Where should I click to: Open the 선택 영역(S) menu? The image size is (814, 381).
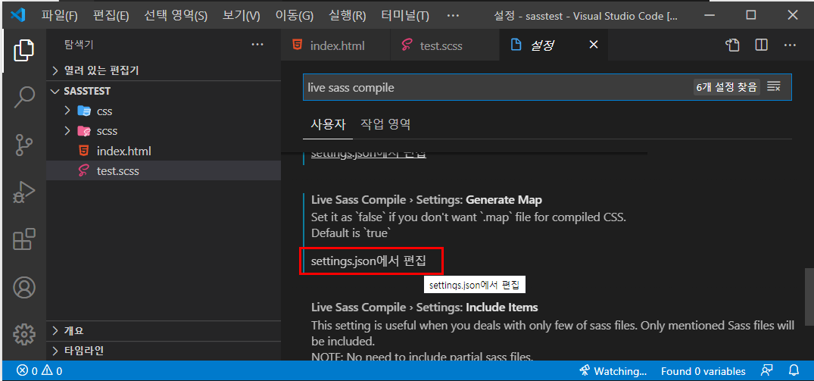[176, 16]
